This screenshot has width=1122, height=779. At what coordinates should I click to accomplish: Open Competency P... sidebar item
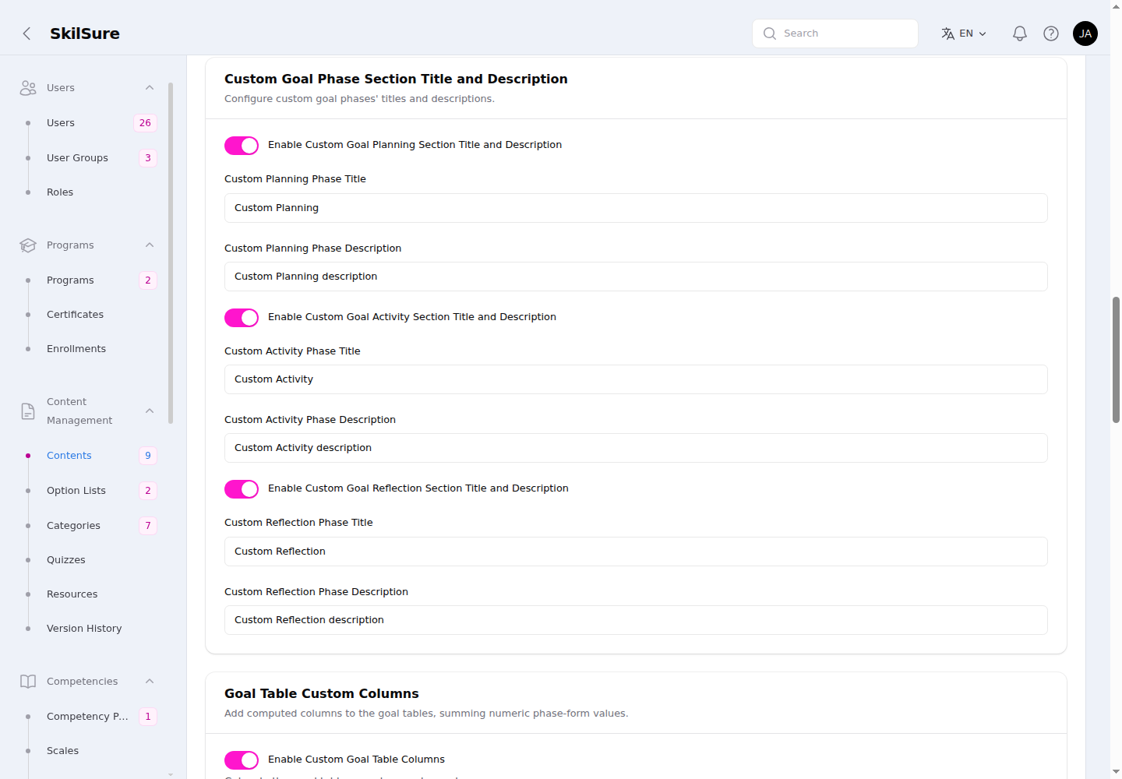87,717
